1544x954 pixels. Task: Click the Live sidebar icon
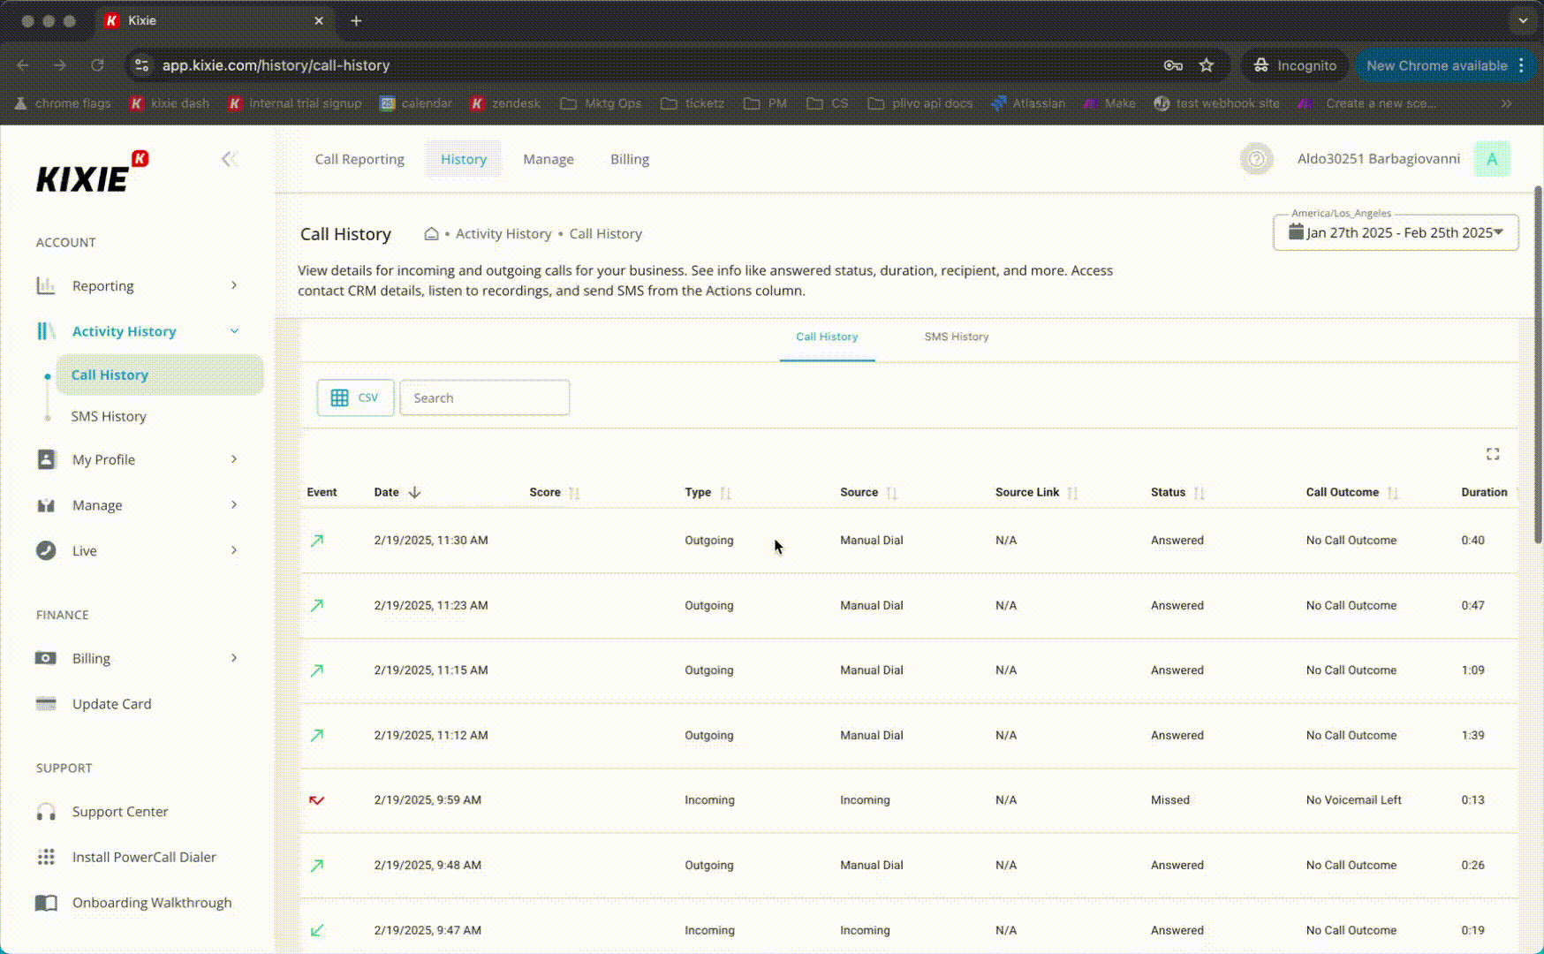click(46, 550)
